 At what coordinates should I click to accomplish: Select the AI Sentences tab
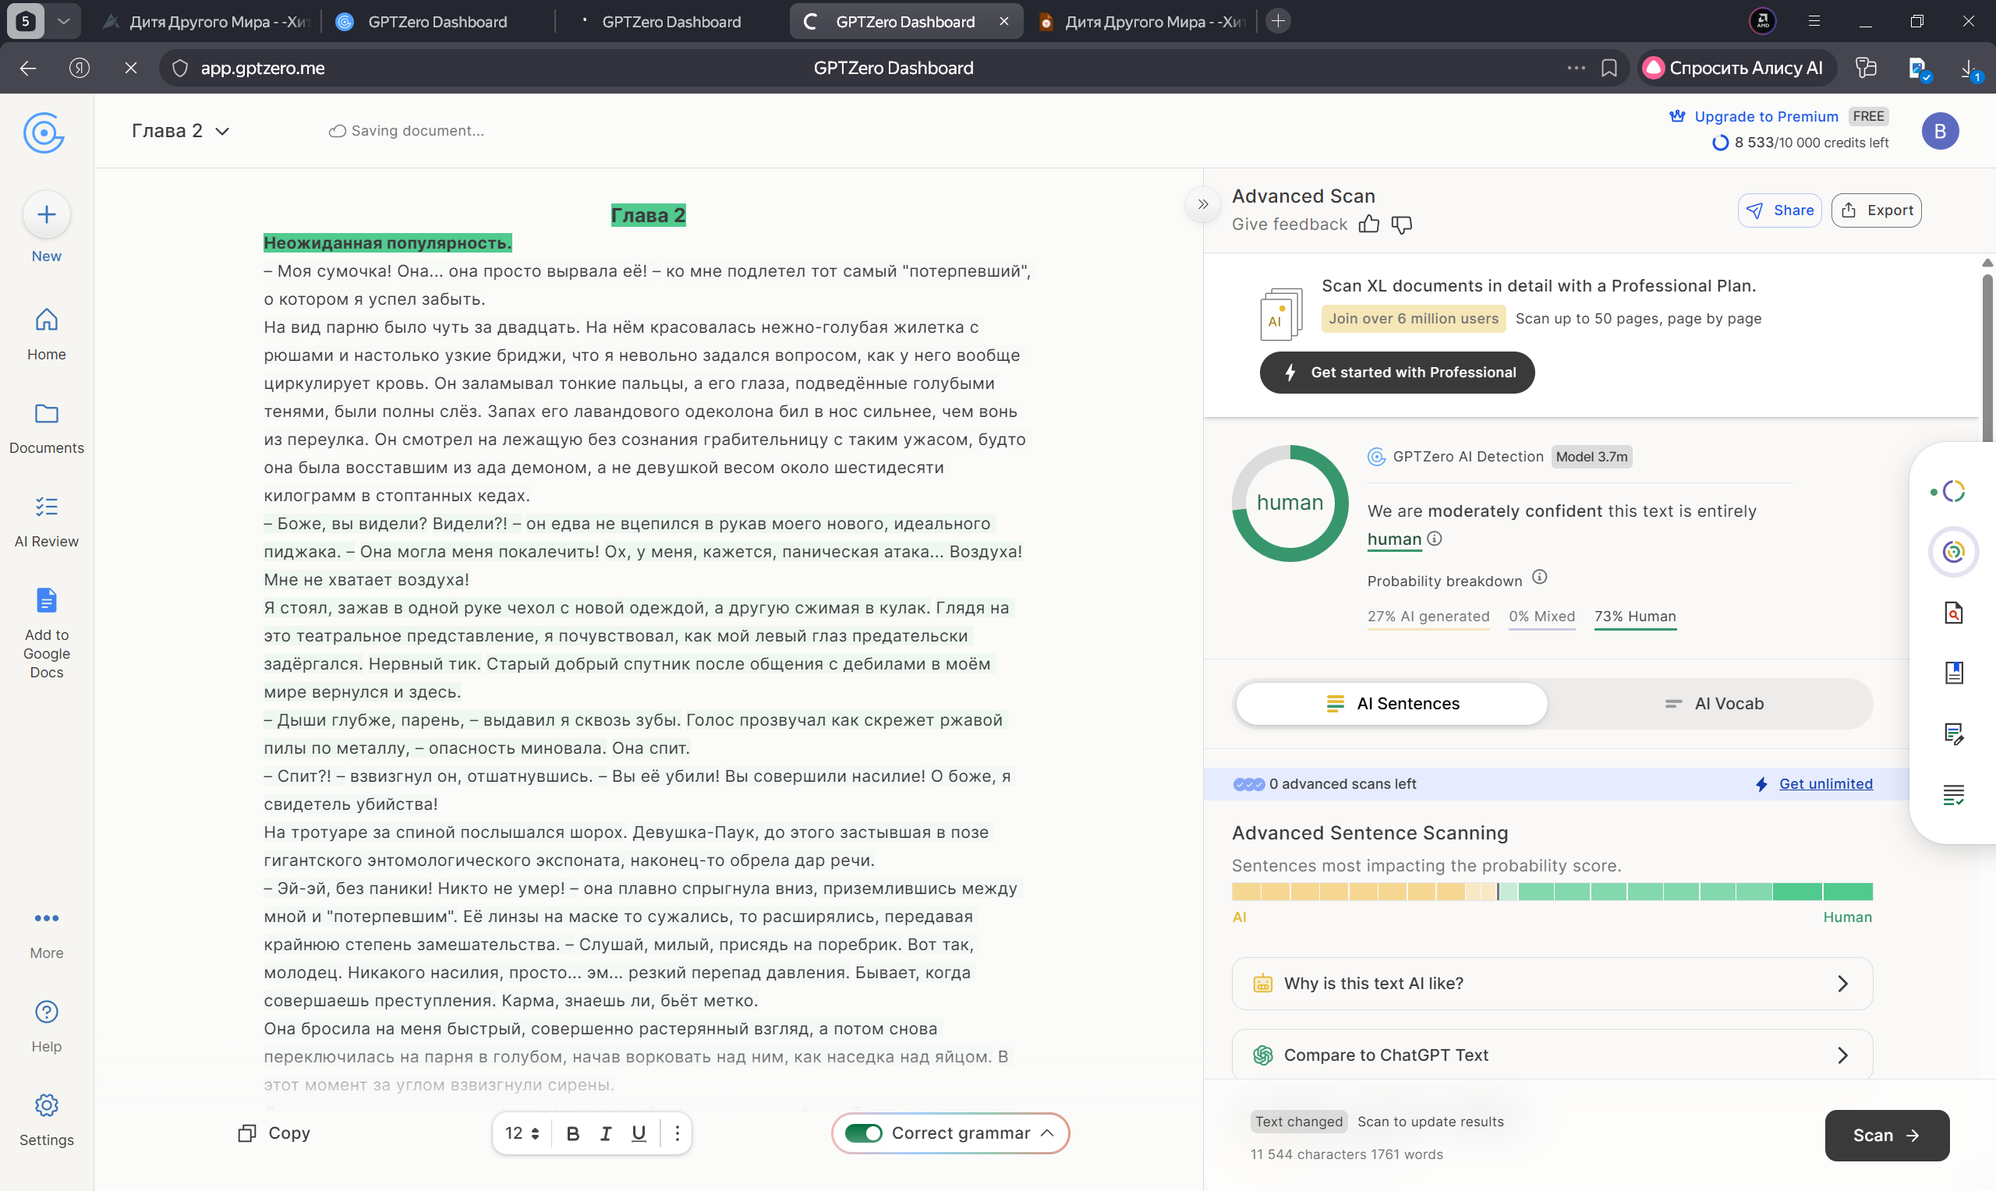click(1391, 704)
